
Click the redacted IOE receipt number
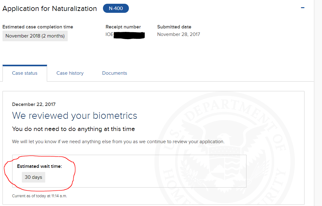pos(125,35)
